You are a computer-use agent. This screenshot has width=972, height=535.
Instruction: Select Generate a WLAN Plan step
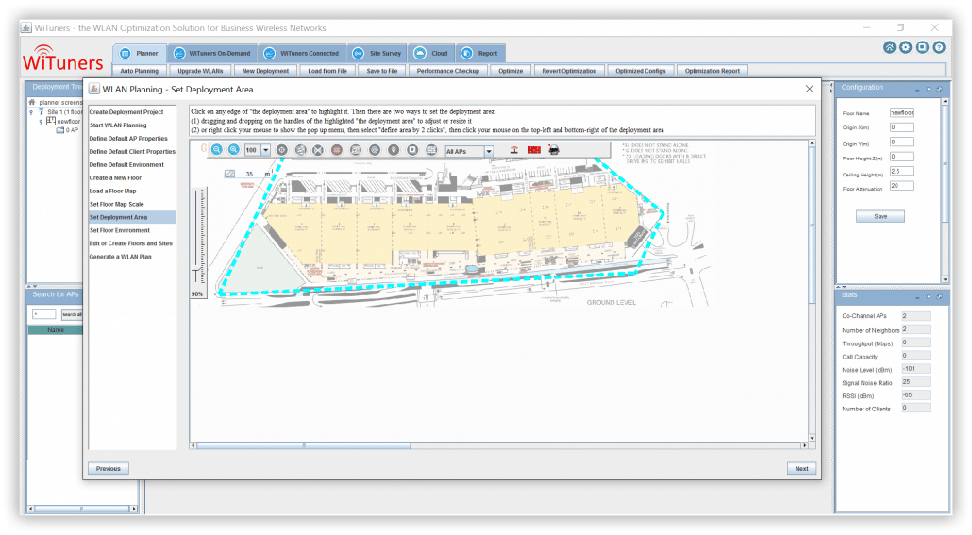(120, 256)
